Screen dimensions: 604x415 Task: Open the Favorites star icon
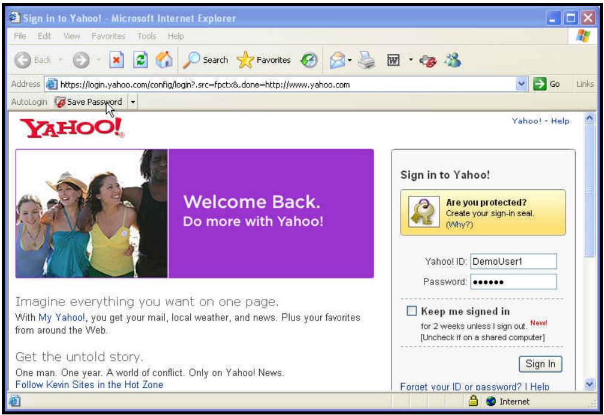pyautogui.click(x=247, y=60)
